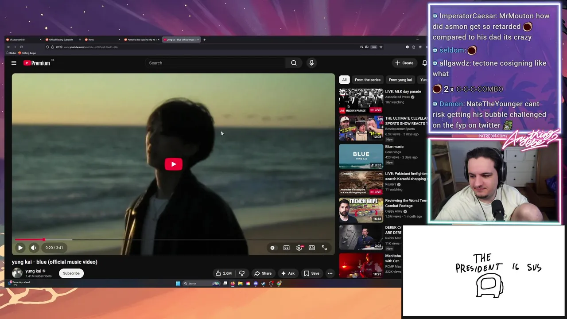The width and height of the screenshot is (567, 319).
Task: Open the YouTube hamburger guide menu
Action: pyautogui.click(x=14, y=63)
